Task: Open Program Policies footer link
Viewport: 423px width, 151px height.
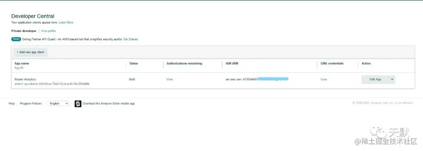Action: point(31,104)
